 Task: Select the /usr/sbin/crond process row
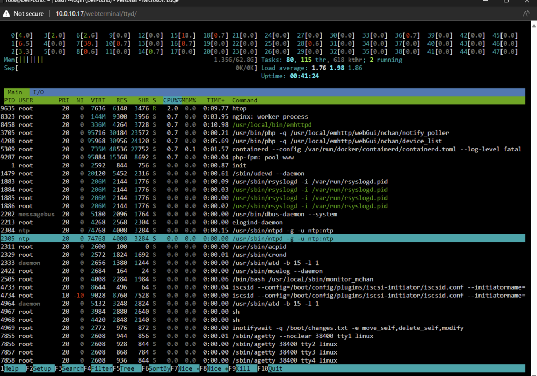pyautogui.click(x=263, y=255)
